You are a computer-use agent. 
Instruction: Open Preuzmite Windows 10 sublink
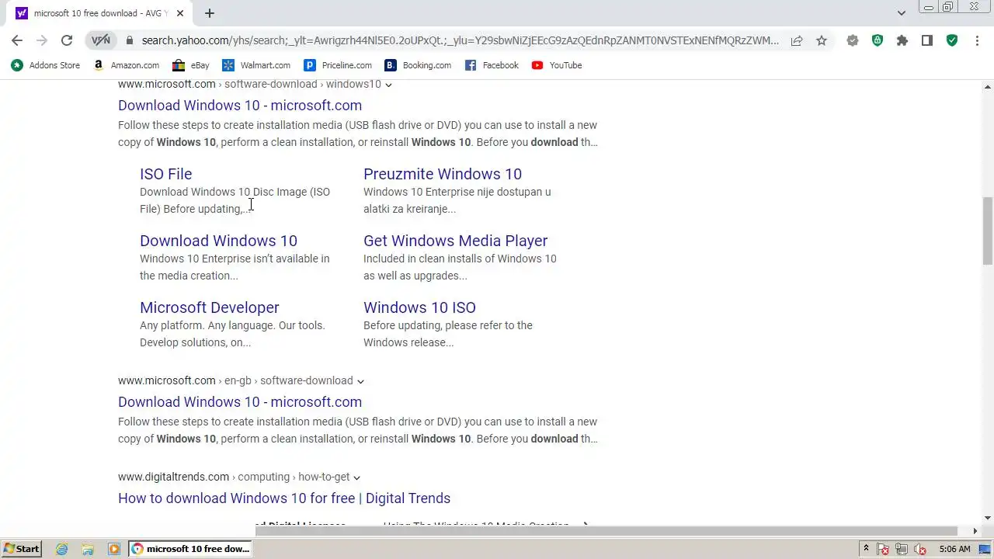click(x=443, y=174)
